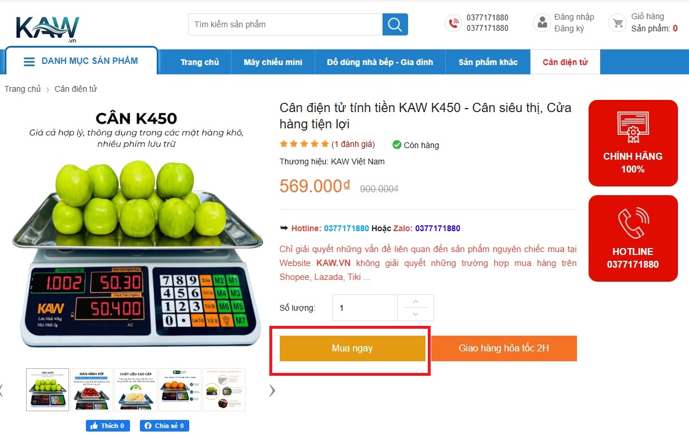
Task: Click the Mua ngay button
Action: coord(352,348)
